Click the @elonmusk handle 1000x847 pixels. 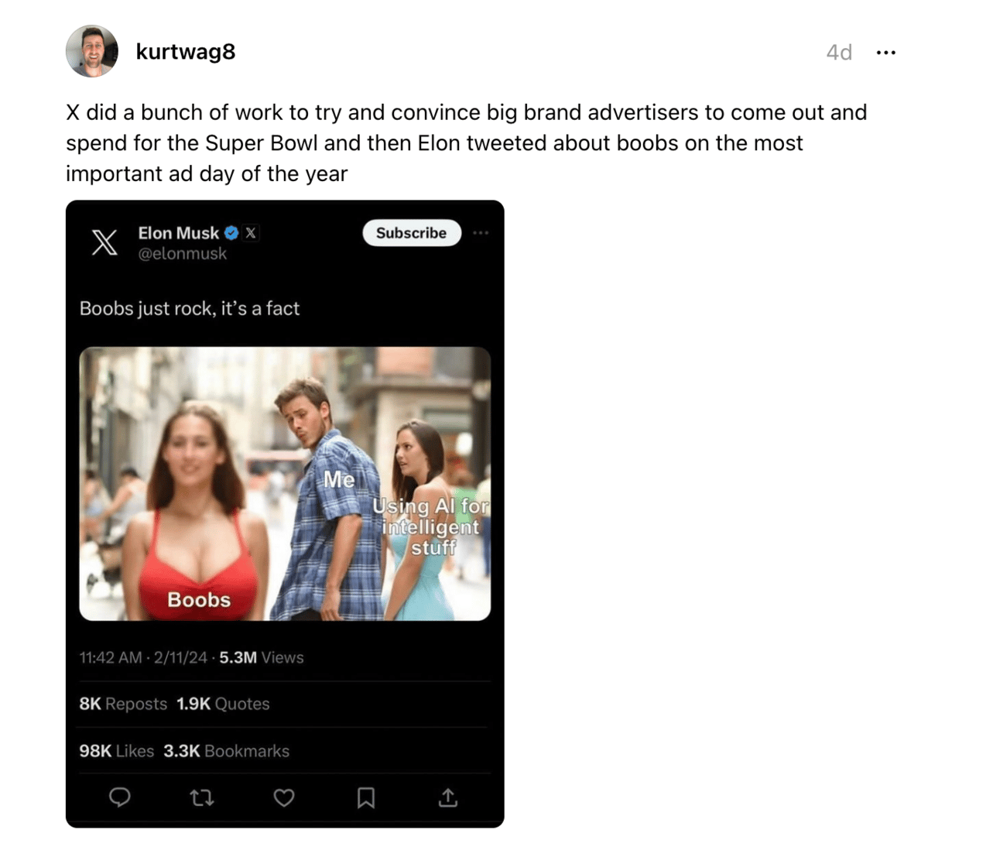coord(183,253)
